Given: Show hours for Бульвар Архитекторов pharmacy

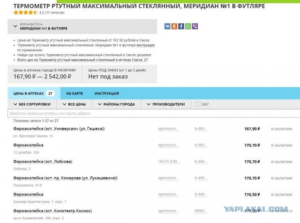Looking at the screenshot, I should 168,194.
